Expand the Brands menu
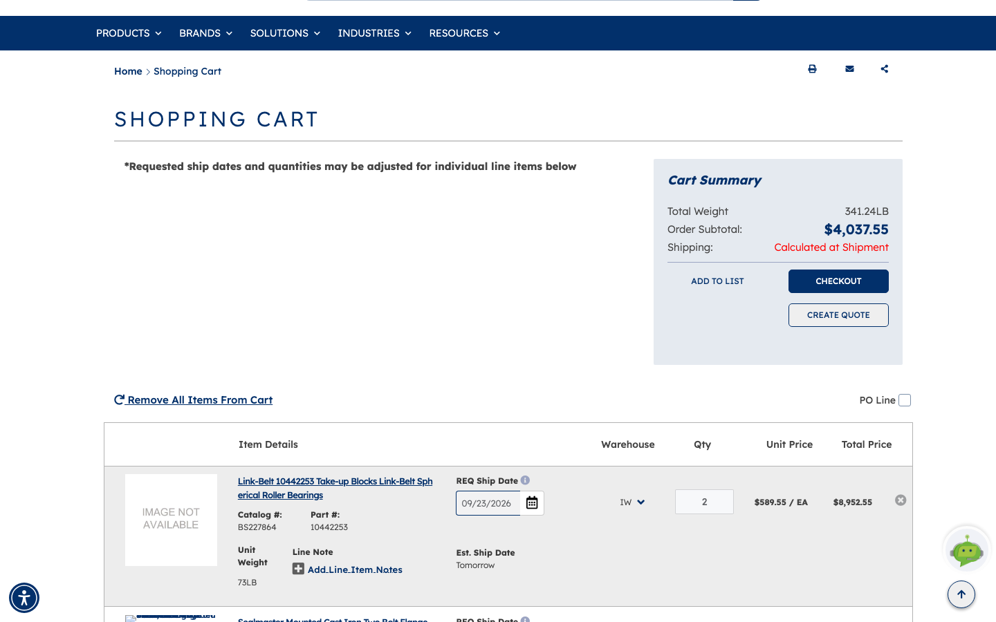Viewport: 996px width, 622px height. tap(205, 33)
